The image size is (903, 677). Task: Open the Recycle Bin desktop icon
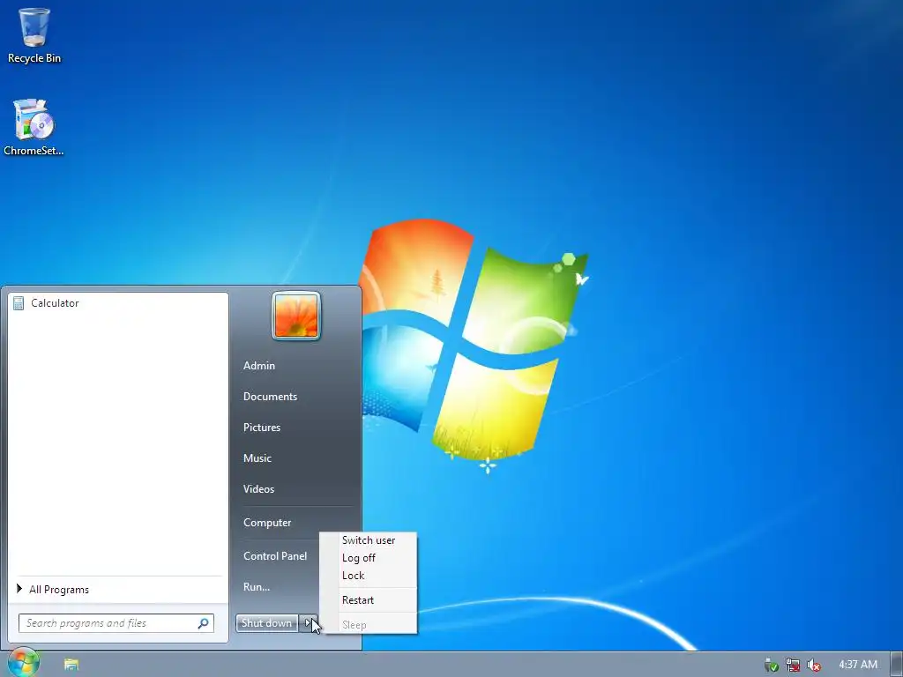coord(34,34)
